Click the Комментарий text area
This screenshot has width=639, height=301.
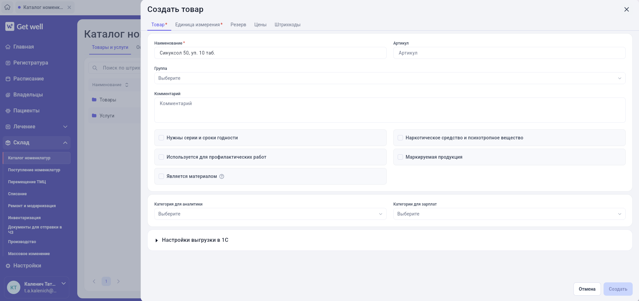pos(390,110)
